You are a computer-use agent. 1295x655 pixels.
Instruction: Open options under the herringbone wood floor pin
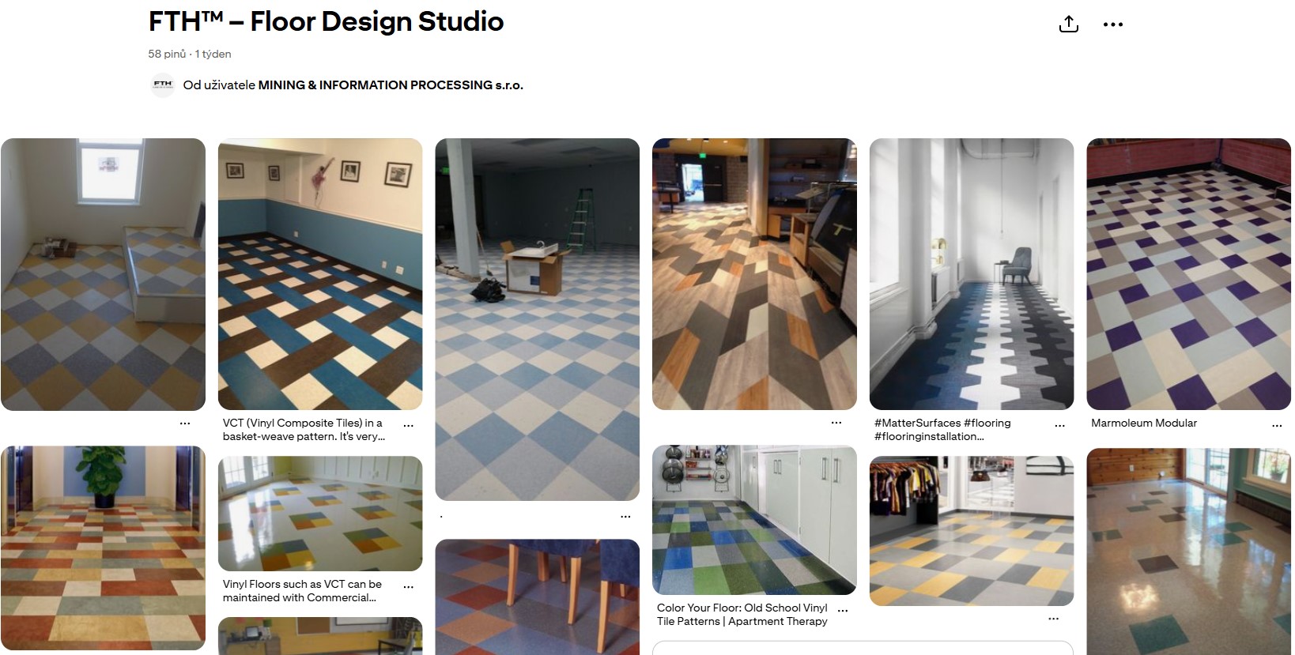click(836, 423)
